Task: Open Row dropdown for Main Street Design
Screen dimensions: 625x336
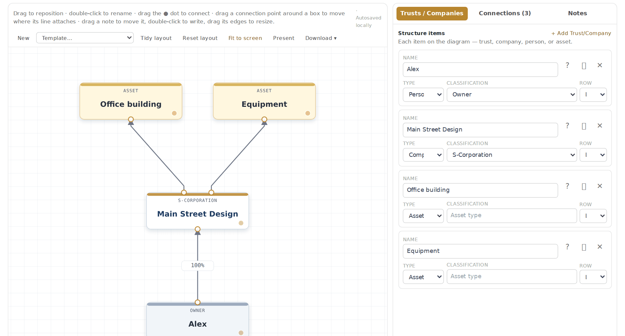Action: 593,155
